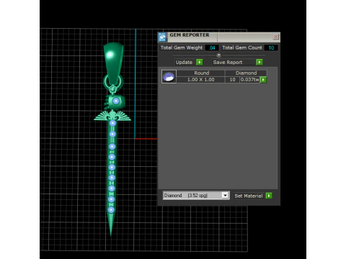Click the Total Gem Count value 10
The width and height of the screenshot is (346, 259).
click(271, 47)
